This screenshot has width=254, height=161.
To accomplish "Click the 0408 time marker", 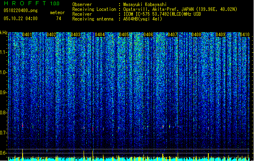I will (196, 35).
